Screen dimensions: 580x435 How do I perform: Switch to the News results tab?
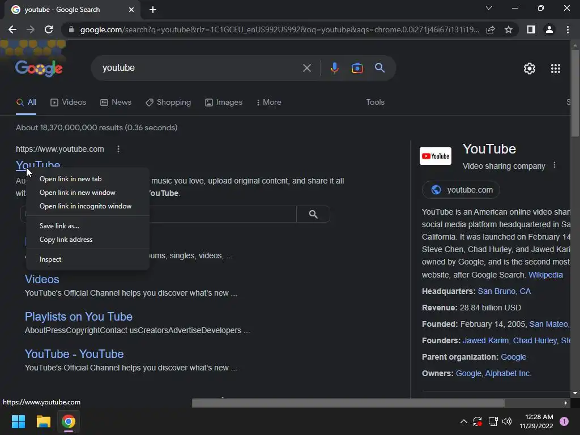(x=116, y=103)
